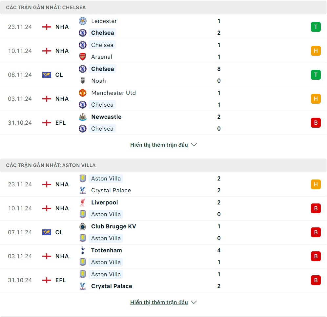The image size is (327, 317).
Task: Click the draw badge for Aston Villa–Crystal Palace
Action: click(x=316, y=184)
